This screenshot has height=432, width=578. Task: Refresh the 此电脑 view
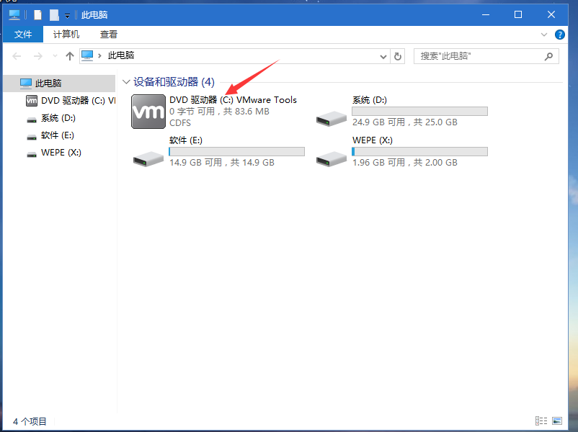[397, 56]
